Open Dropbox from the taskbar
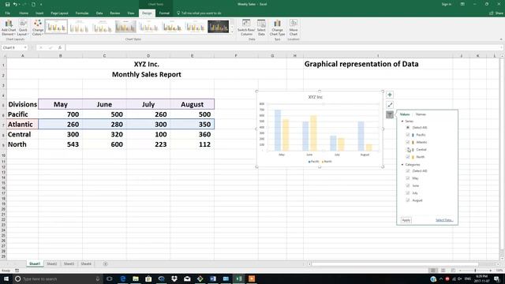 pos(174,278)
